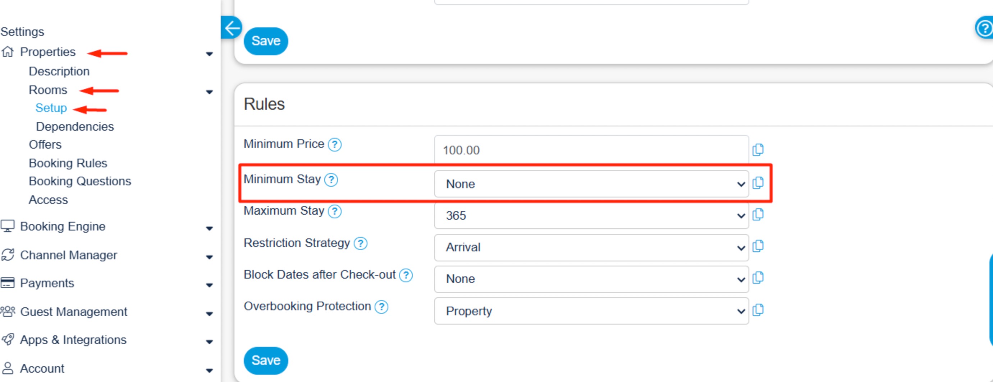Click the blue back arrow icon
Image resolution: width=993 pixels, height=382 pixels.
(231, 28)
